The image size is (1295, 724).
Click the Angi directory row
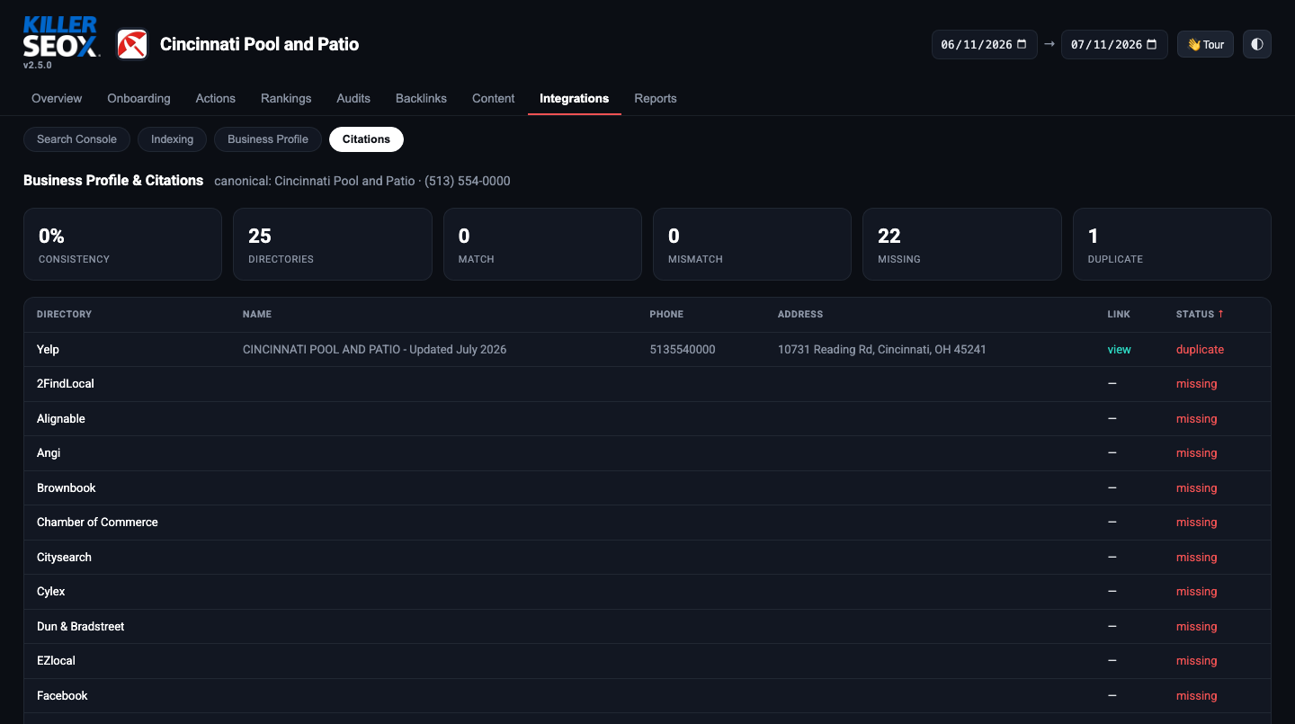647,453
